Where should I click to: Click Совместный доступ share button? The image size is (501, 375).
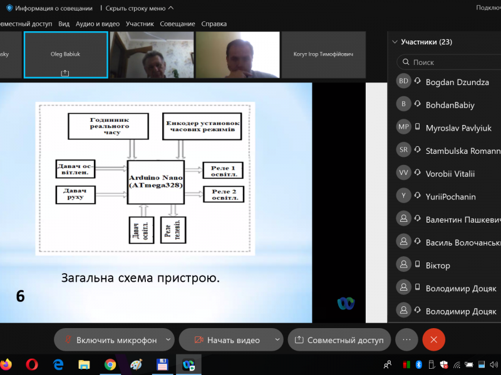pyautogui.click(x=339, y=340)
